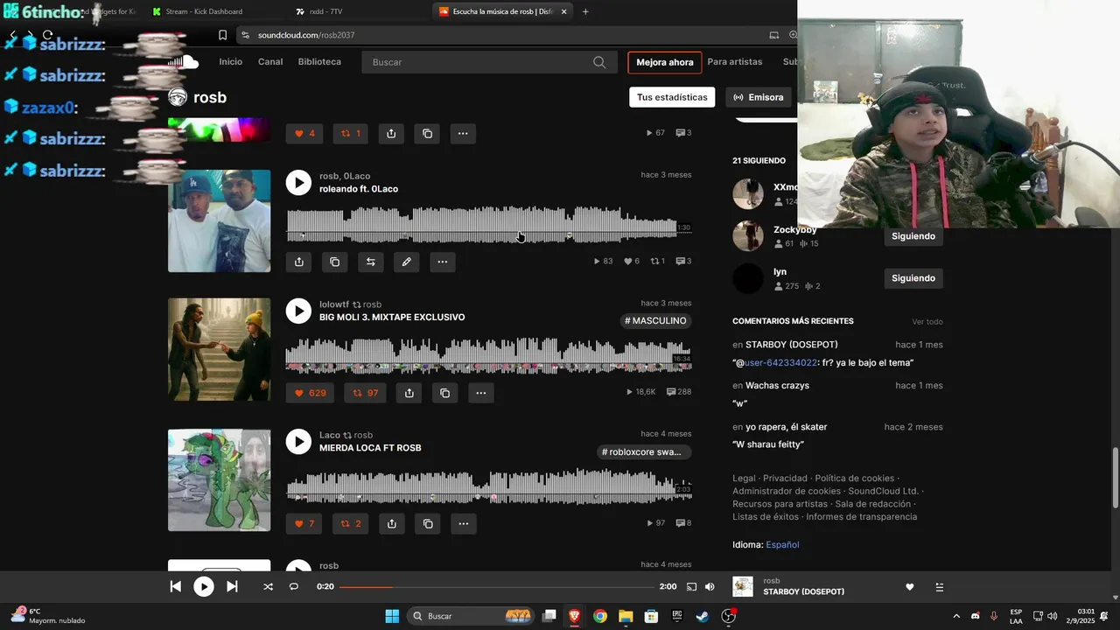
Task: Click the # MASCULINO tag
Action: (655, 321)
